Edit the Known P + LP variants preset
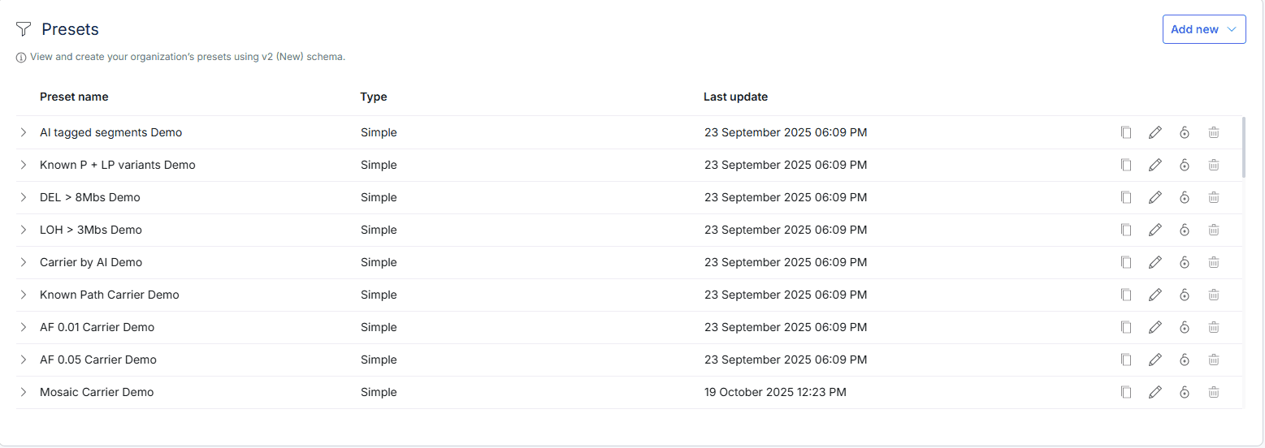Screen dimensions: 1265x448 1155,165
